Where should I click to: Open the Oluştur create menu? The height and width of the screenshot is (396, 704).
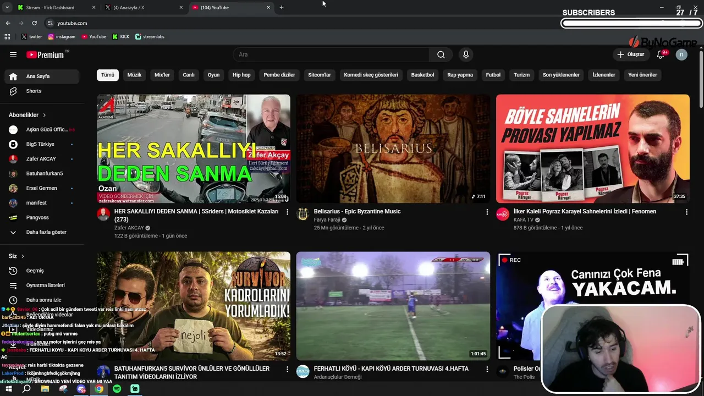[630, 54]
